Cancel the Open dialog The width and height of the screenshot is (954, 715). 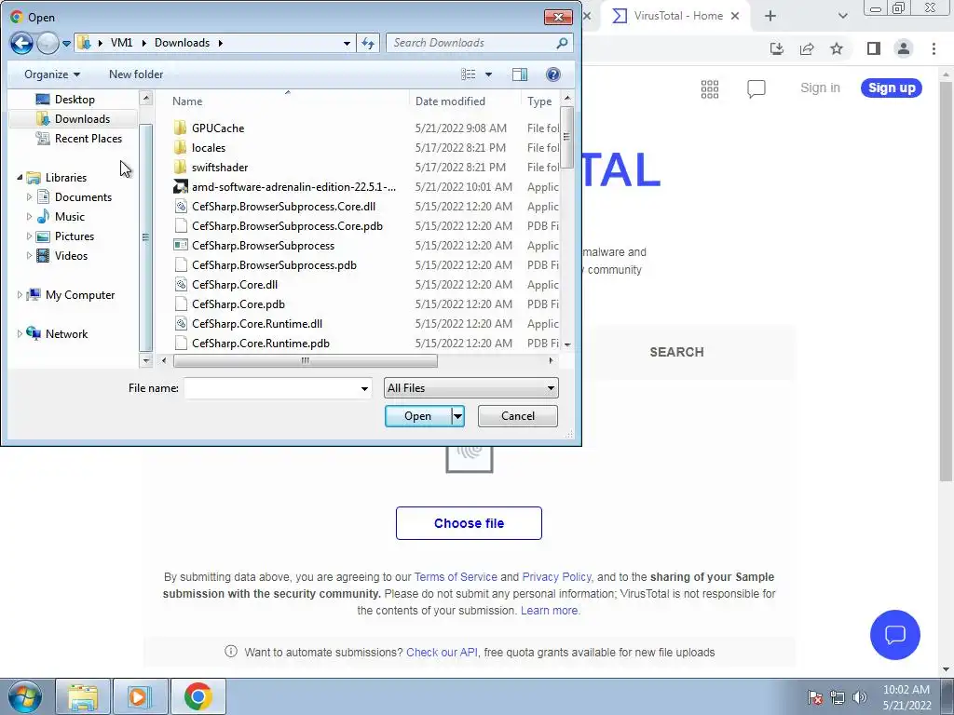click(518, 416)
